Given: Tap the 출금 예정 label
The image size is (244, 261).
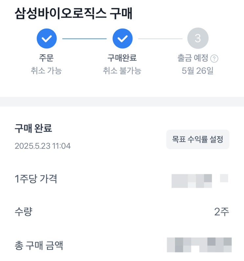Looking at the screenshot, I should pyautogui.click(x=193, y=58).
